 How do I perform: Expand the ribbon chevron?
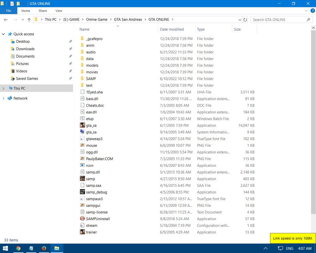tap(306, 11)
